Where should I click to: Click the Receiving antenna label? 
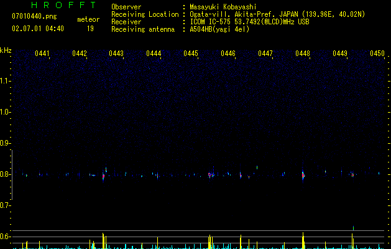tap(143, 29)
